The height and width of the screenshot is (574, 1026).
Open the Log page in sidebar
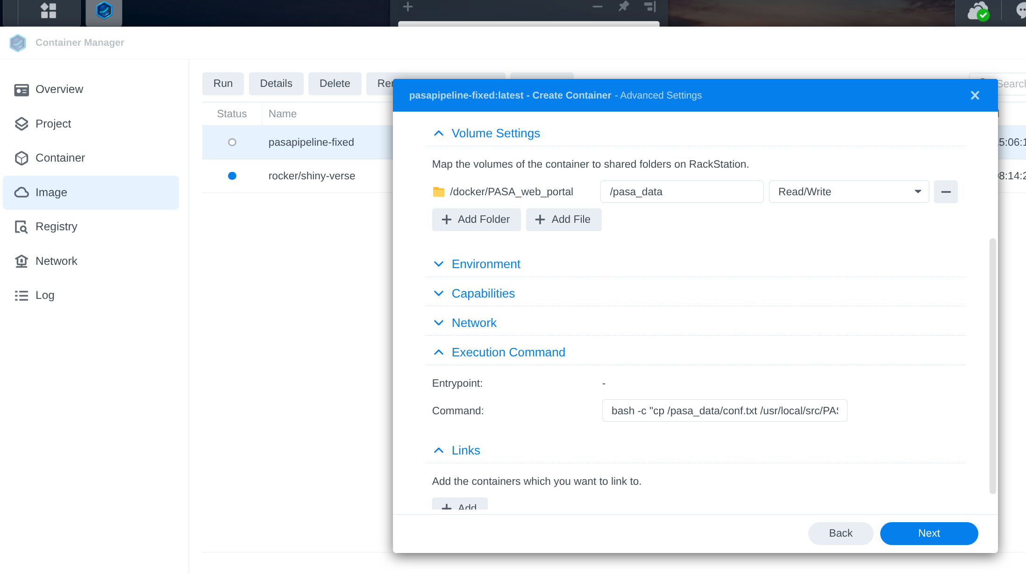(x=45, y=295)
